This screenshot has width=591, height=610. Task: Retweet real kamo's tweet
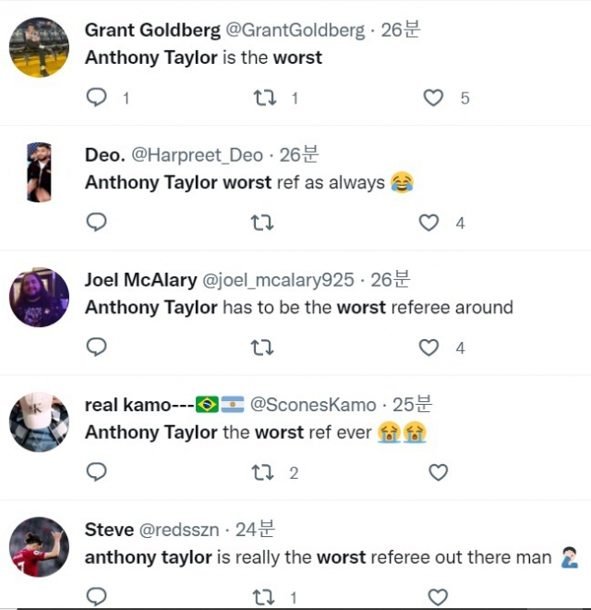(x=262, y=472)
